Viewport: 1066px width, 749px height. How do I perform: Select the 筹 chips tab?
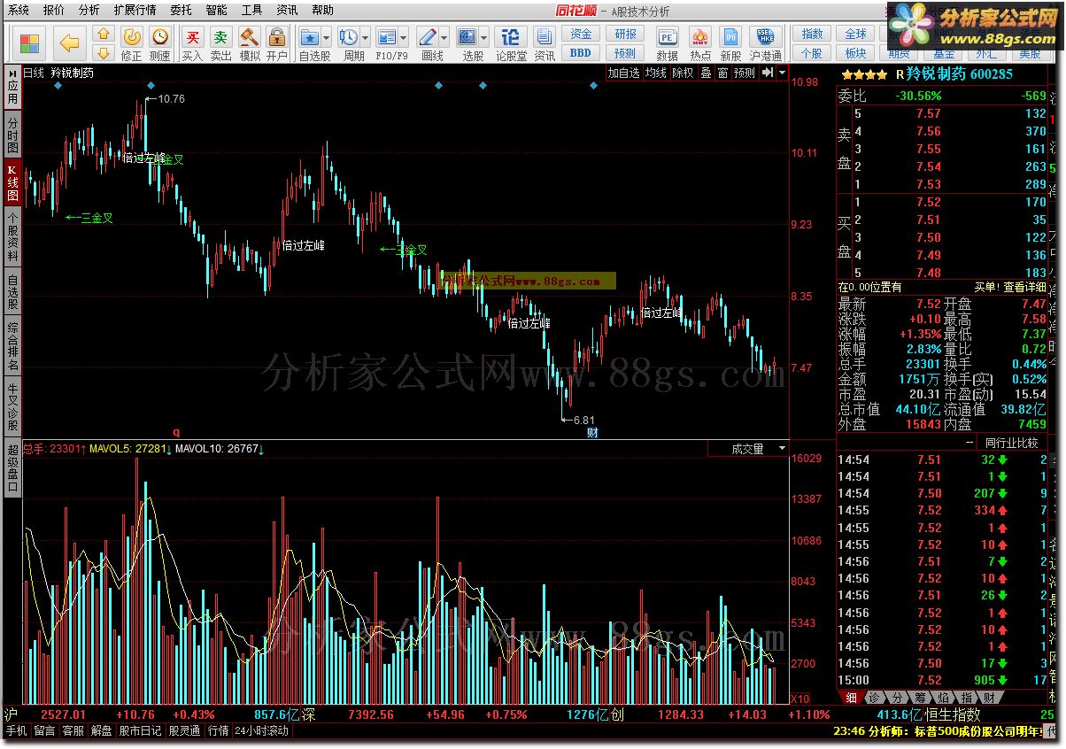[x=920, y=698]
